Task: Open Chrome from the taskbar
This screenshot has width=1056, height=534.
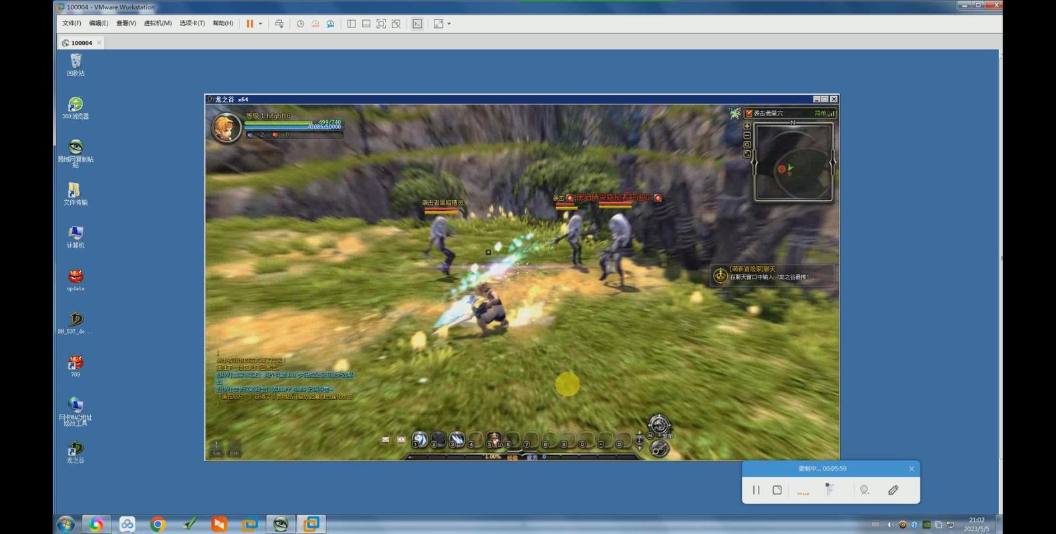Action: (x=158, y=525)
